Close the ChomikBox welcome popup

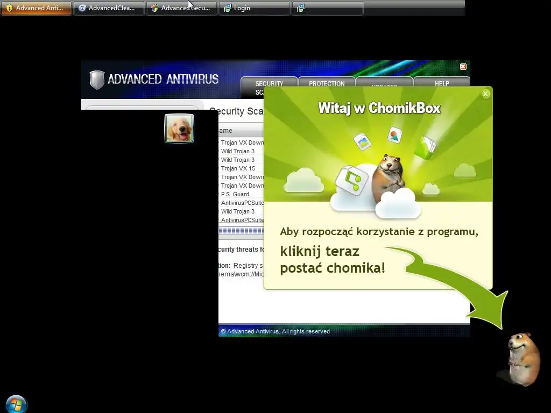pos(485,94)
